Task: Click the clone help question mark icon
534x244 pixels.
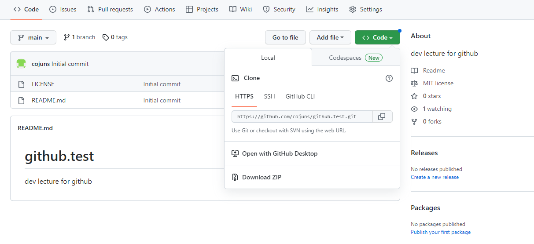Action: click(x=389, y=78)
